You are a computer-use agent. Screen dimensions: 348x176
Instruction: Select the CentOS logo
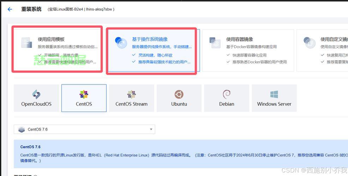click(x=84, y=94)
